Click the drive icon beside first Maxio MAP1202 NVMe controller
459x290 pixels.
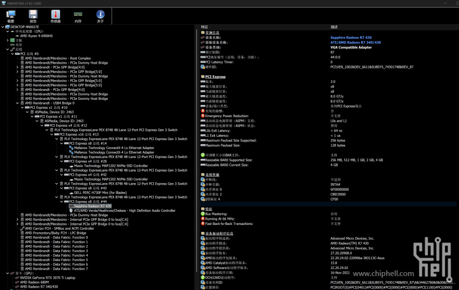point(71,166)
